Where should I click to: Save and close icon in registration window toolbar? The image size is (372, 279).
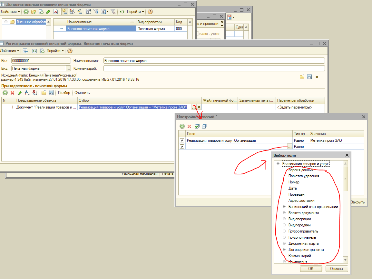[x=25, y=51]
